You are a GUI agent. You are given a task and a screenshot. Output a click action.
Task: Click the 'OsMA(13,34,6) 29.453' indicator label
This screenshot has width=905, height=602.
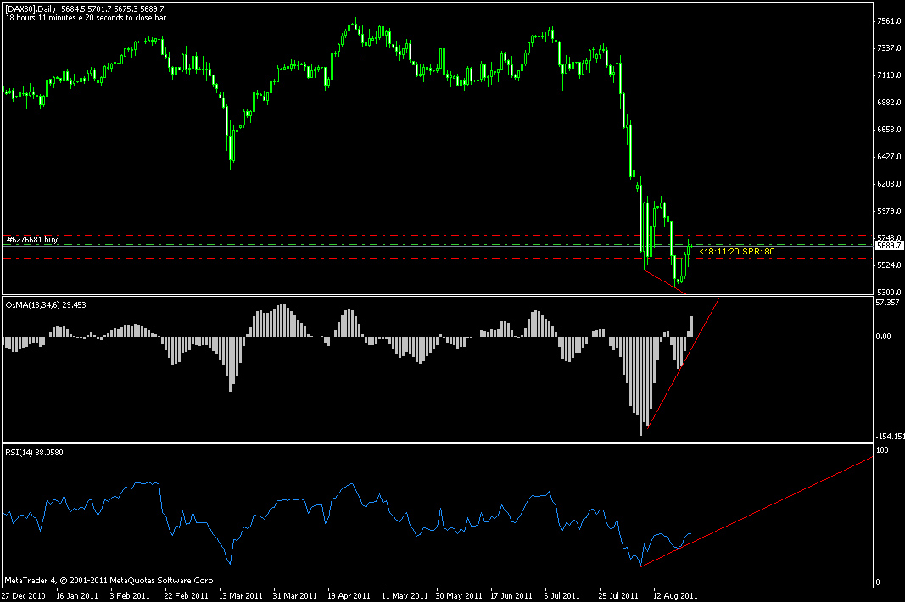[46, 304]
